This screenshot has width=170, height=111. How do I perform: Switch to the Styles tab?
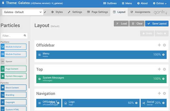(57, 12)
